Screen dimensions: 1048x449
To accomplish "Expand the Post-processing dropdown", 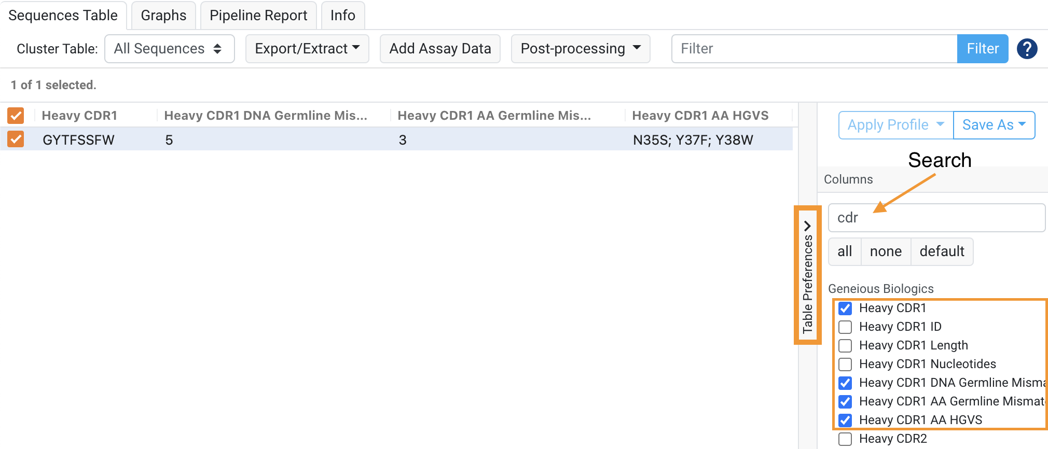I will coord(580,49).
